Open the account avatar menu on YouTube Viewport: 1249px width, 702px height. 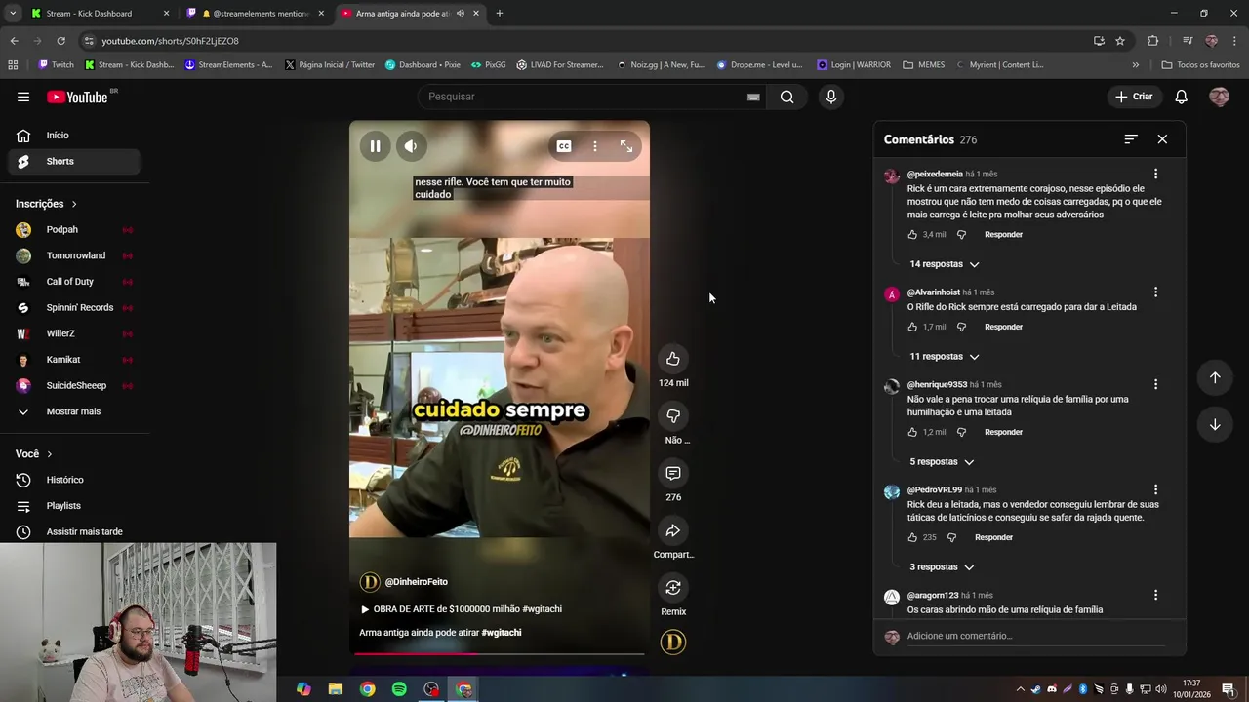pos(1219,97)
